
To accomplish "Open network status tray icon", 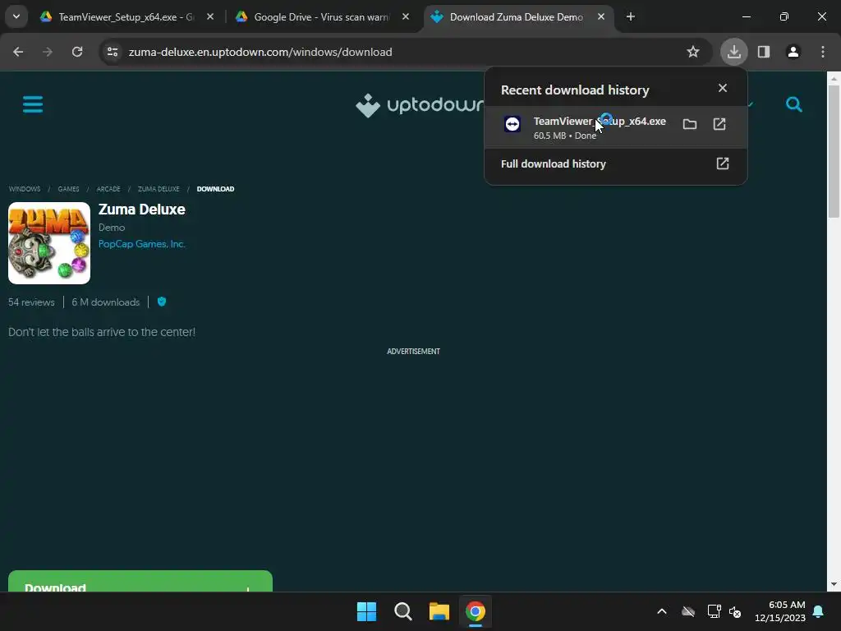I will click(x=714, y=611).
